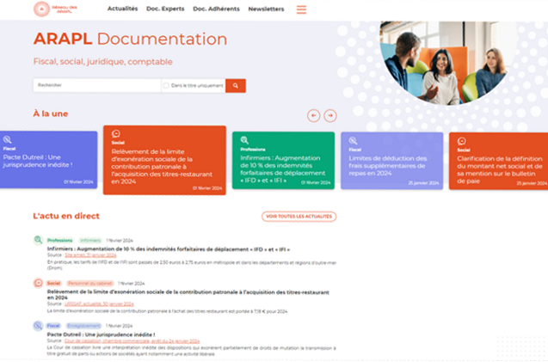Enable 'Dans le titre uniquement' checkbox
This screenshot has height=362, width=548.
[x=166, y=85]
